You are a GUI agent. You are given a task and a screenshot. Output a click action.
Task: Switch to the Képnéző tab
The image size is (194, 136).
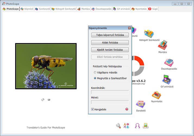27,9
